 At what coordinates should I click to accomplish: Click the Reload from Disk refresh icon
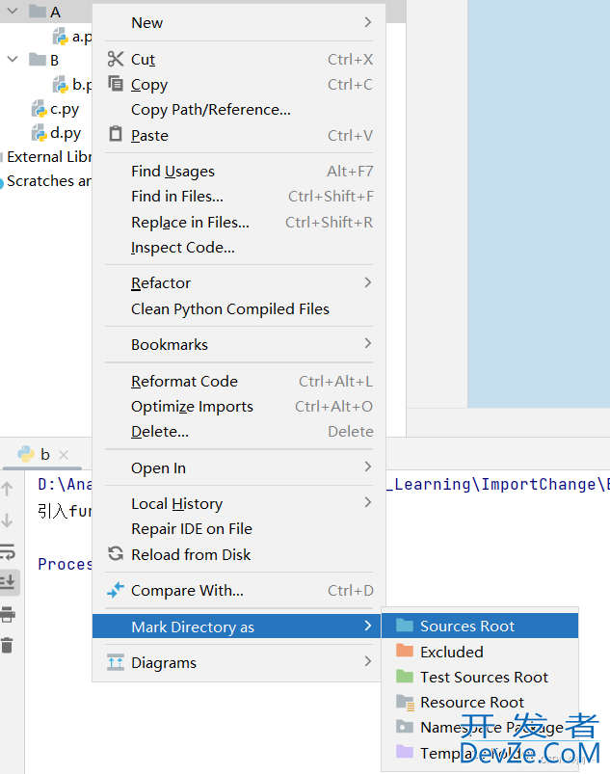116,553
